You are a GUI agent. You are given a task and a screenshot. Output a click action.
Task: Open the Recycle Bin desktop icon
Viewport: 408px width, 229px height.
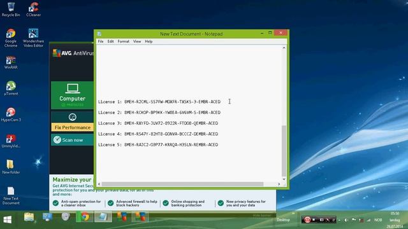point(11,10)
